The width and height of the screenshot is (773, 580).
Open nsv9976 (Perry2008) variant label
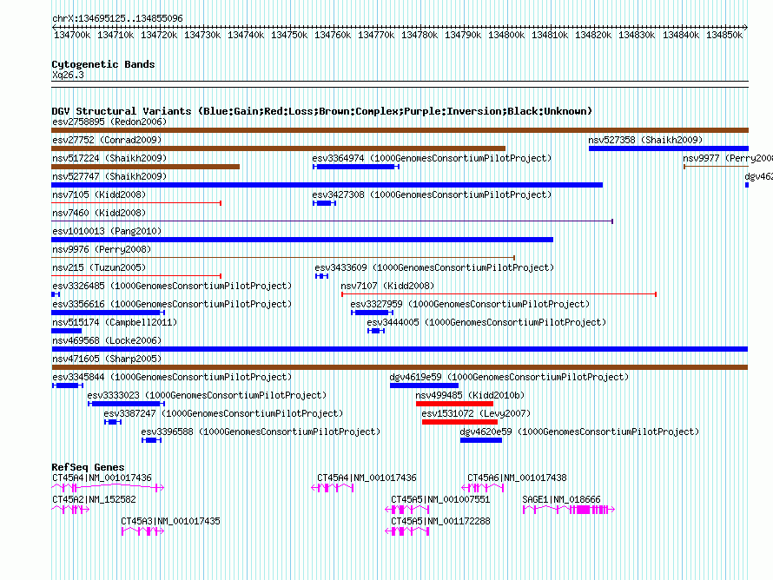102,249
